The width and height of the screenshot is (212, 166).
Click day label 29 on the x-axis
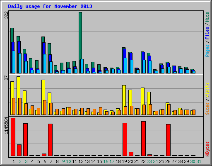point(186,161)
